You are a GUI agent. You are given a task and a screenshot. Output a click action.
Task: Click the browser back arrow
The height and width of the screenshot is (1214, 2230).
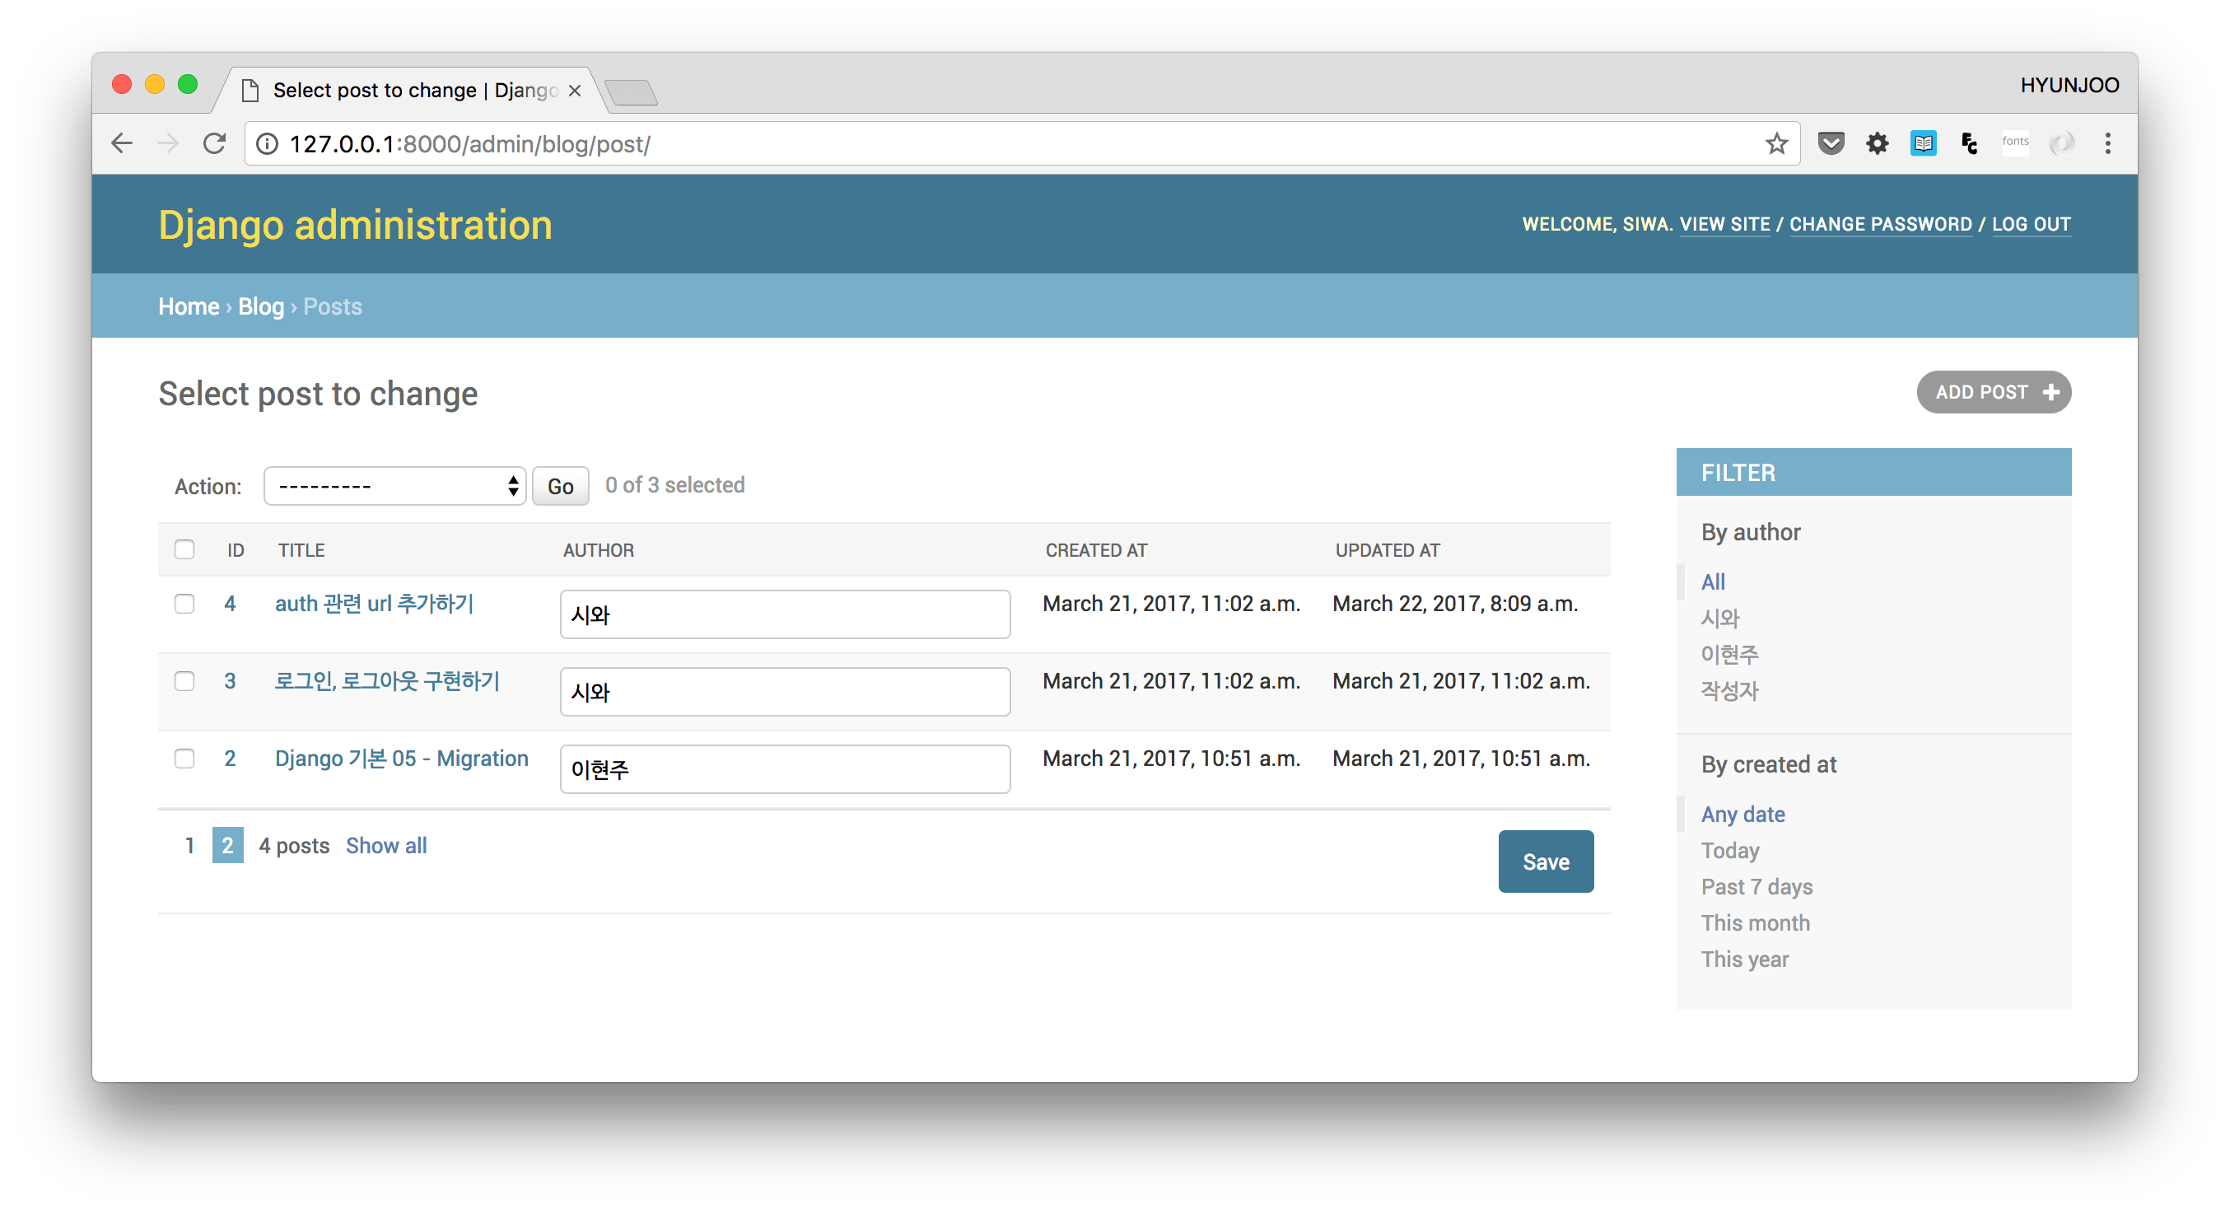(122, 144)
